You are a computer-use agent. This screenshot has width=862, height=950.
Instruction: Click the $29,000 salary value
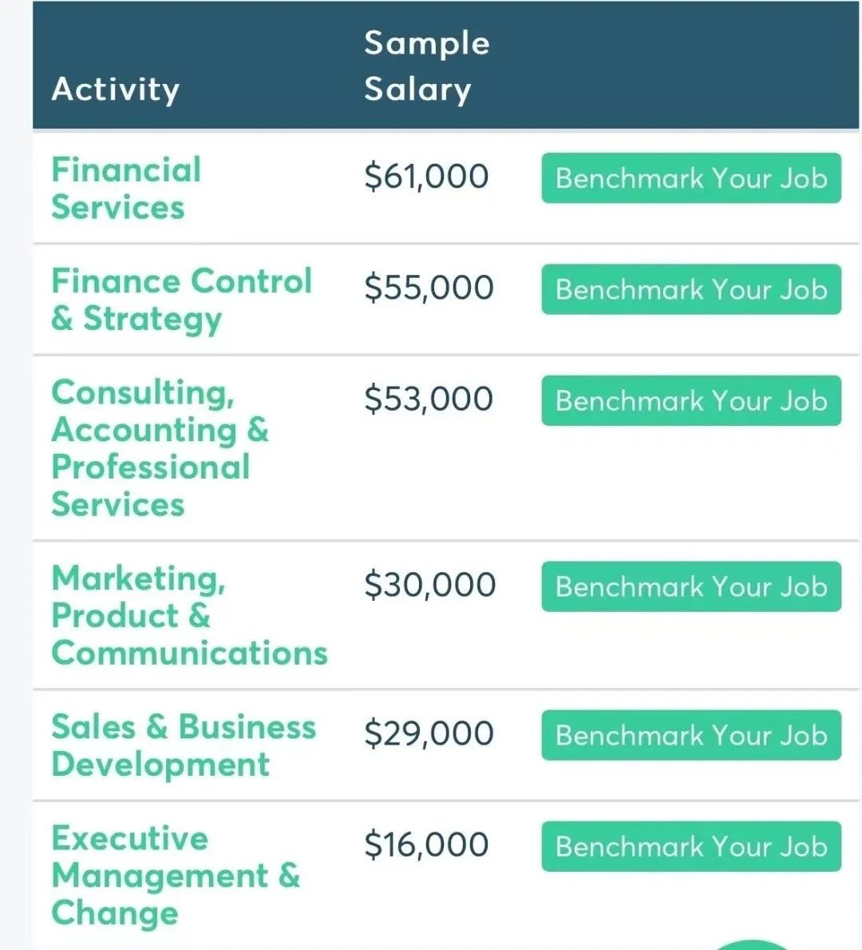click(429, 733)
